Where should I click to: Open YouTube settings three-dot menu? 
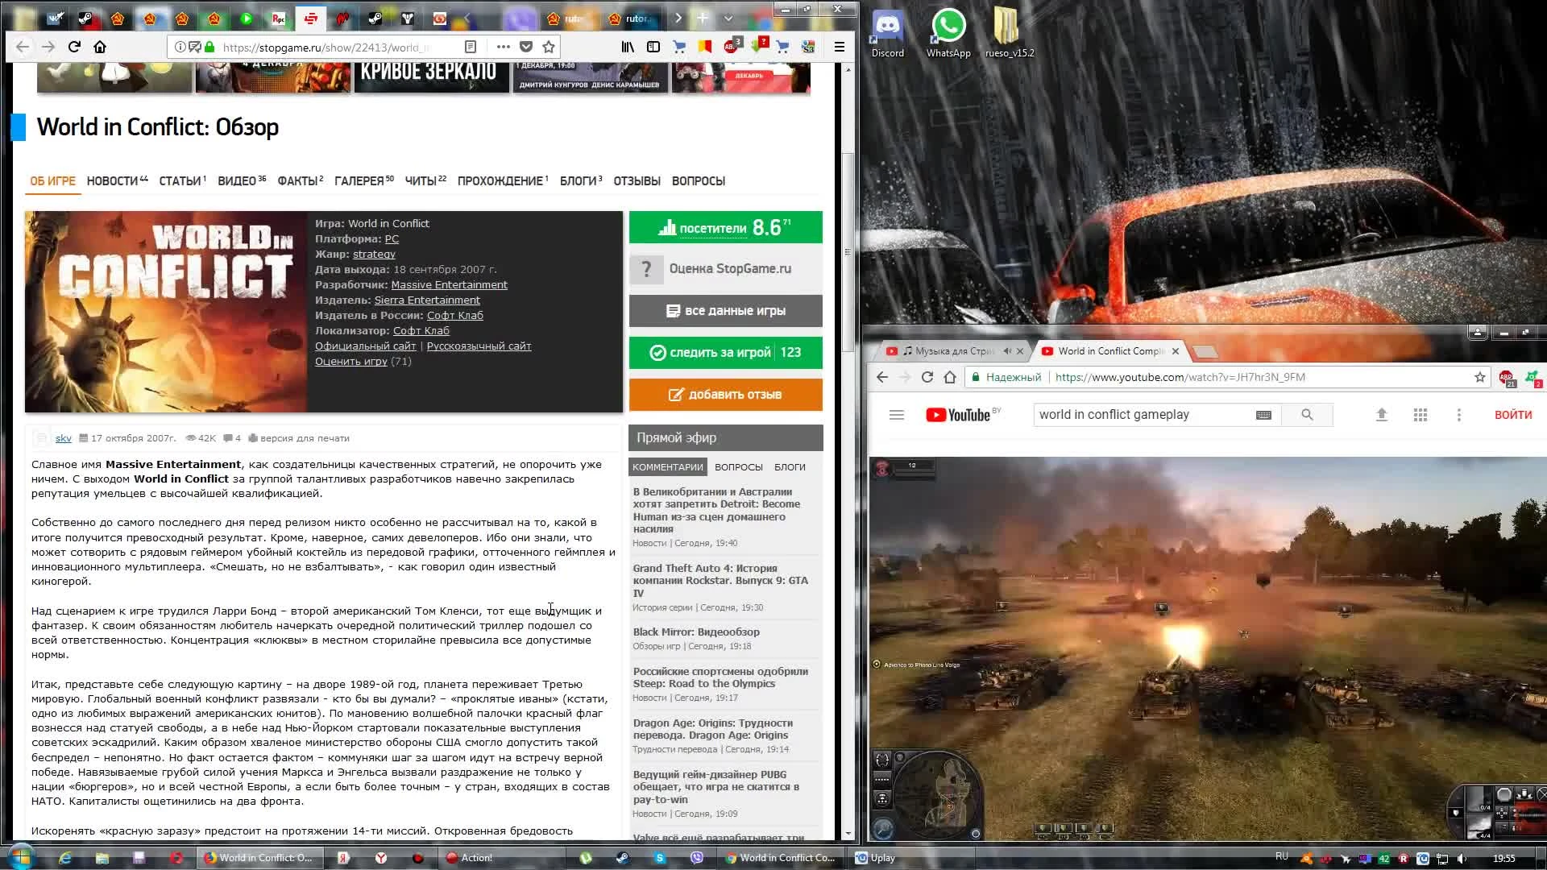coord(1458,415)
